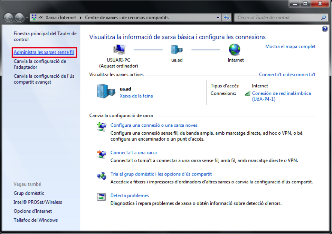
Task: Click the homegroup spheres icon
Action: (102, 176)
